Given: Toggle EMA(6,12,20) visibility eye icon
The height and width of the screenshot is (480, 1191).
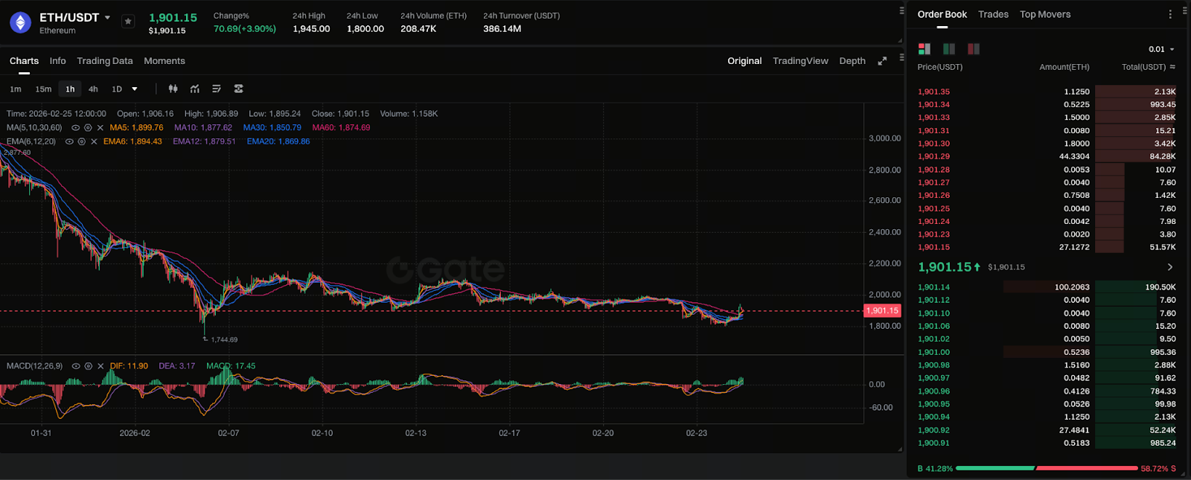Looking at the screenshot, I should pyautogui.click(x=69, y=141).
